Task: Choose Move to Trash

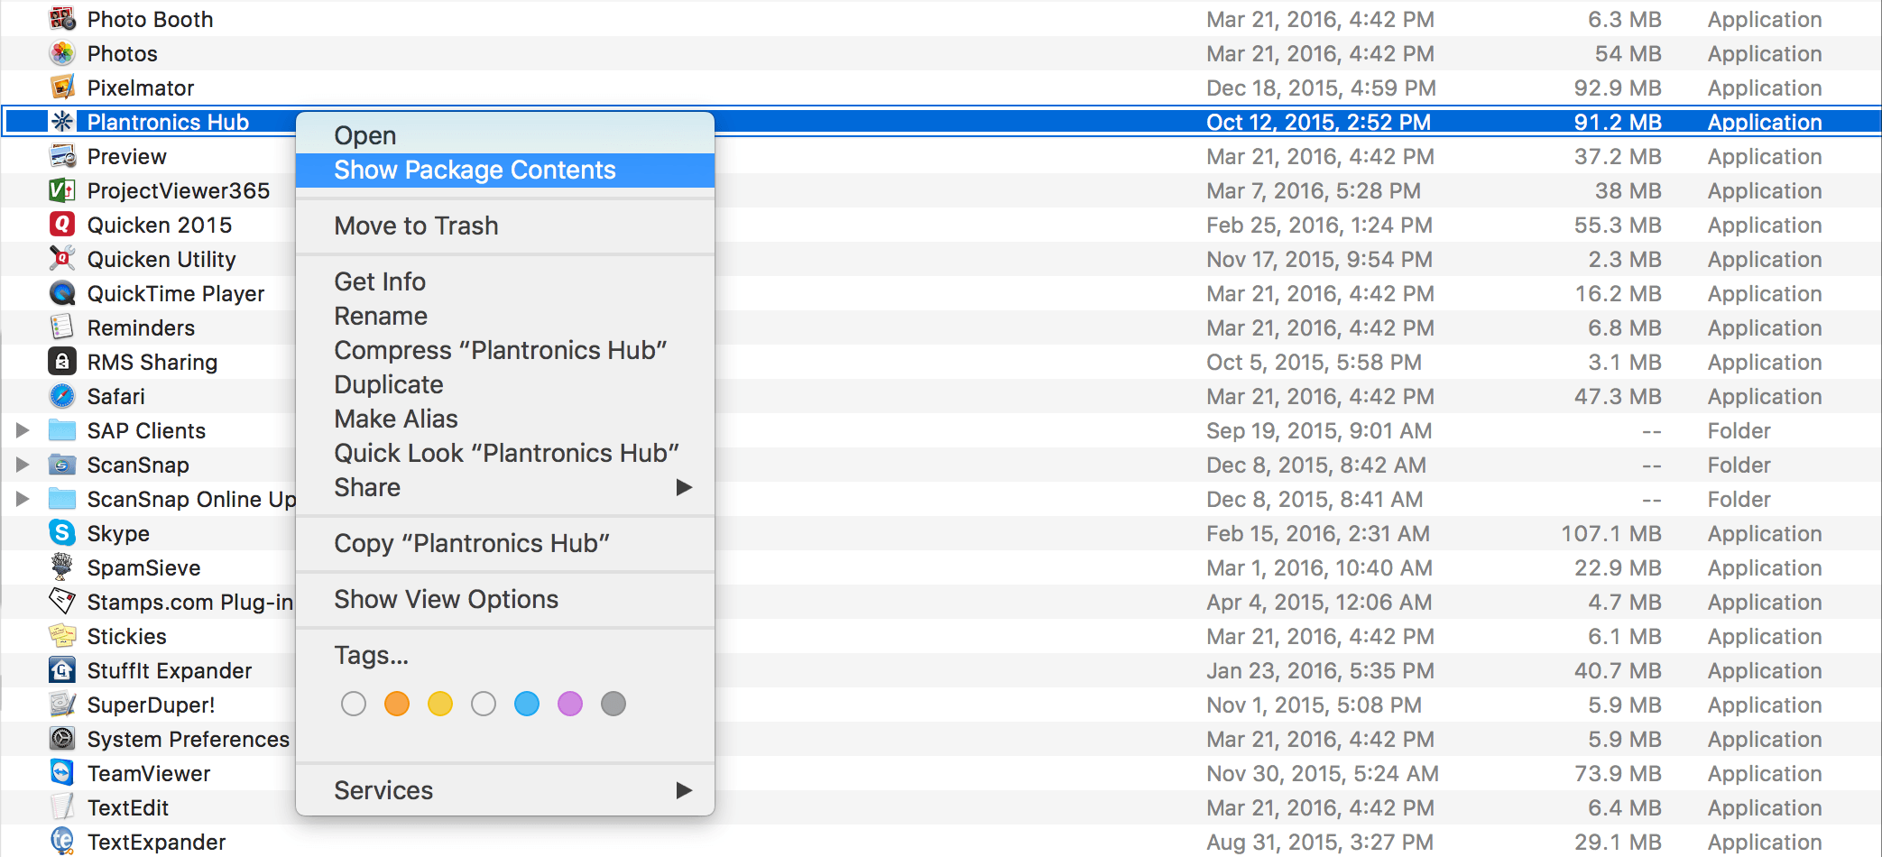Action: click(x=505, y=226)
